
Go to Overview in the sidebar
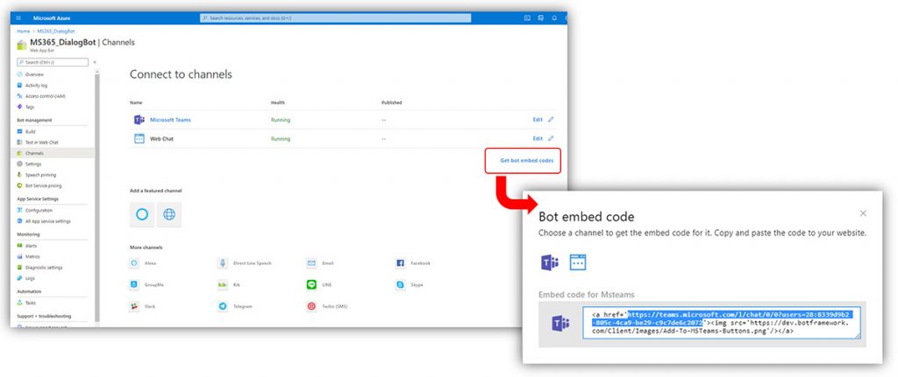pos(34,74)
